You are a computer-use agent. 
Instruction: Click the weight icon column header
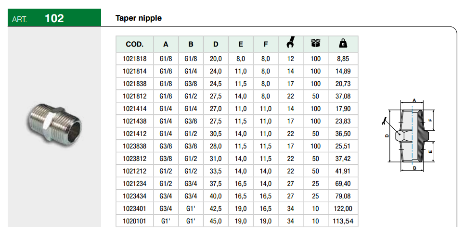click(343, 44)
